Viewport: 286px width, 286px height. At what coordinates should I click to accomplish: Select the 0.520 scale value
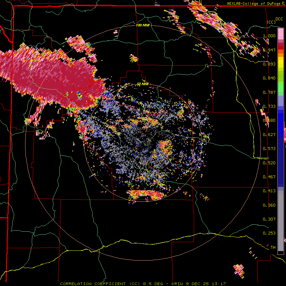point(269,163)
